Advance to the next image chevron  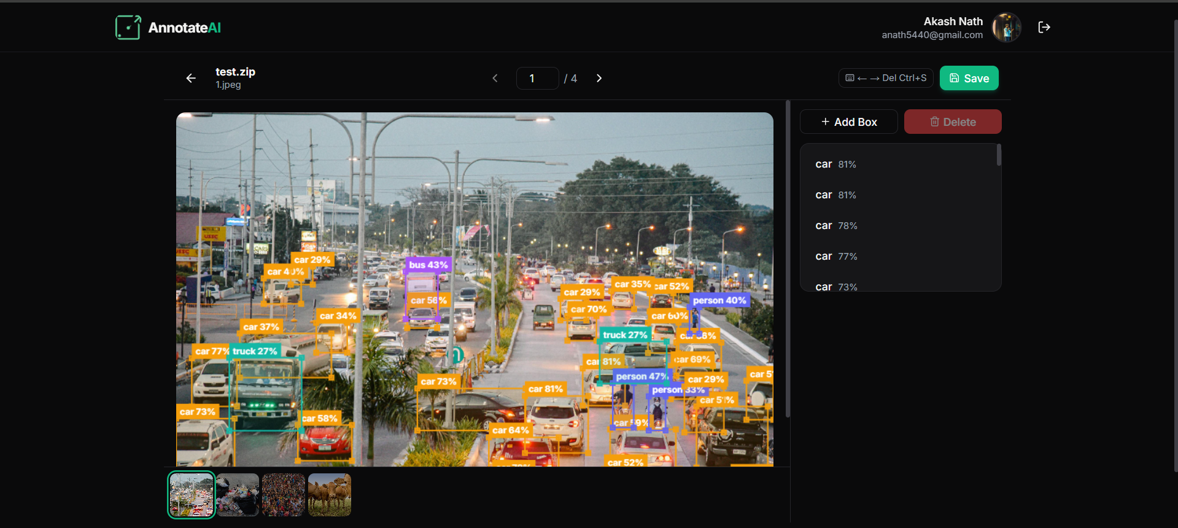(599, 78)
